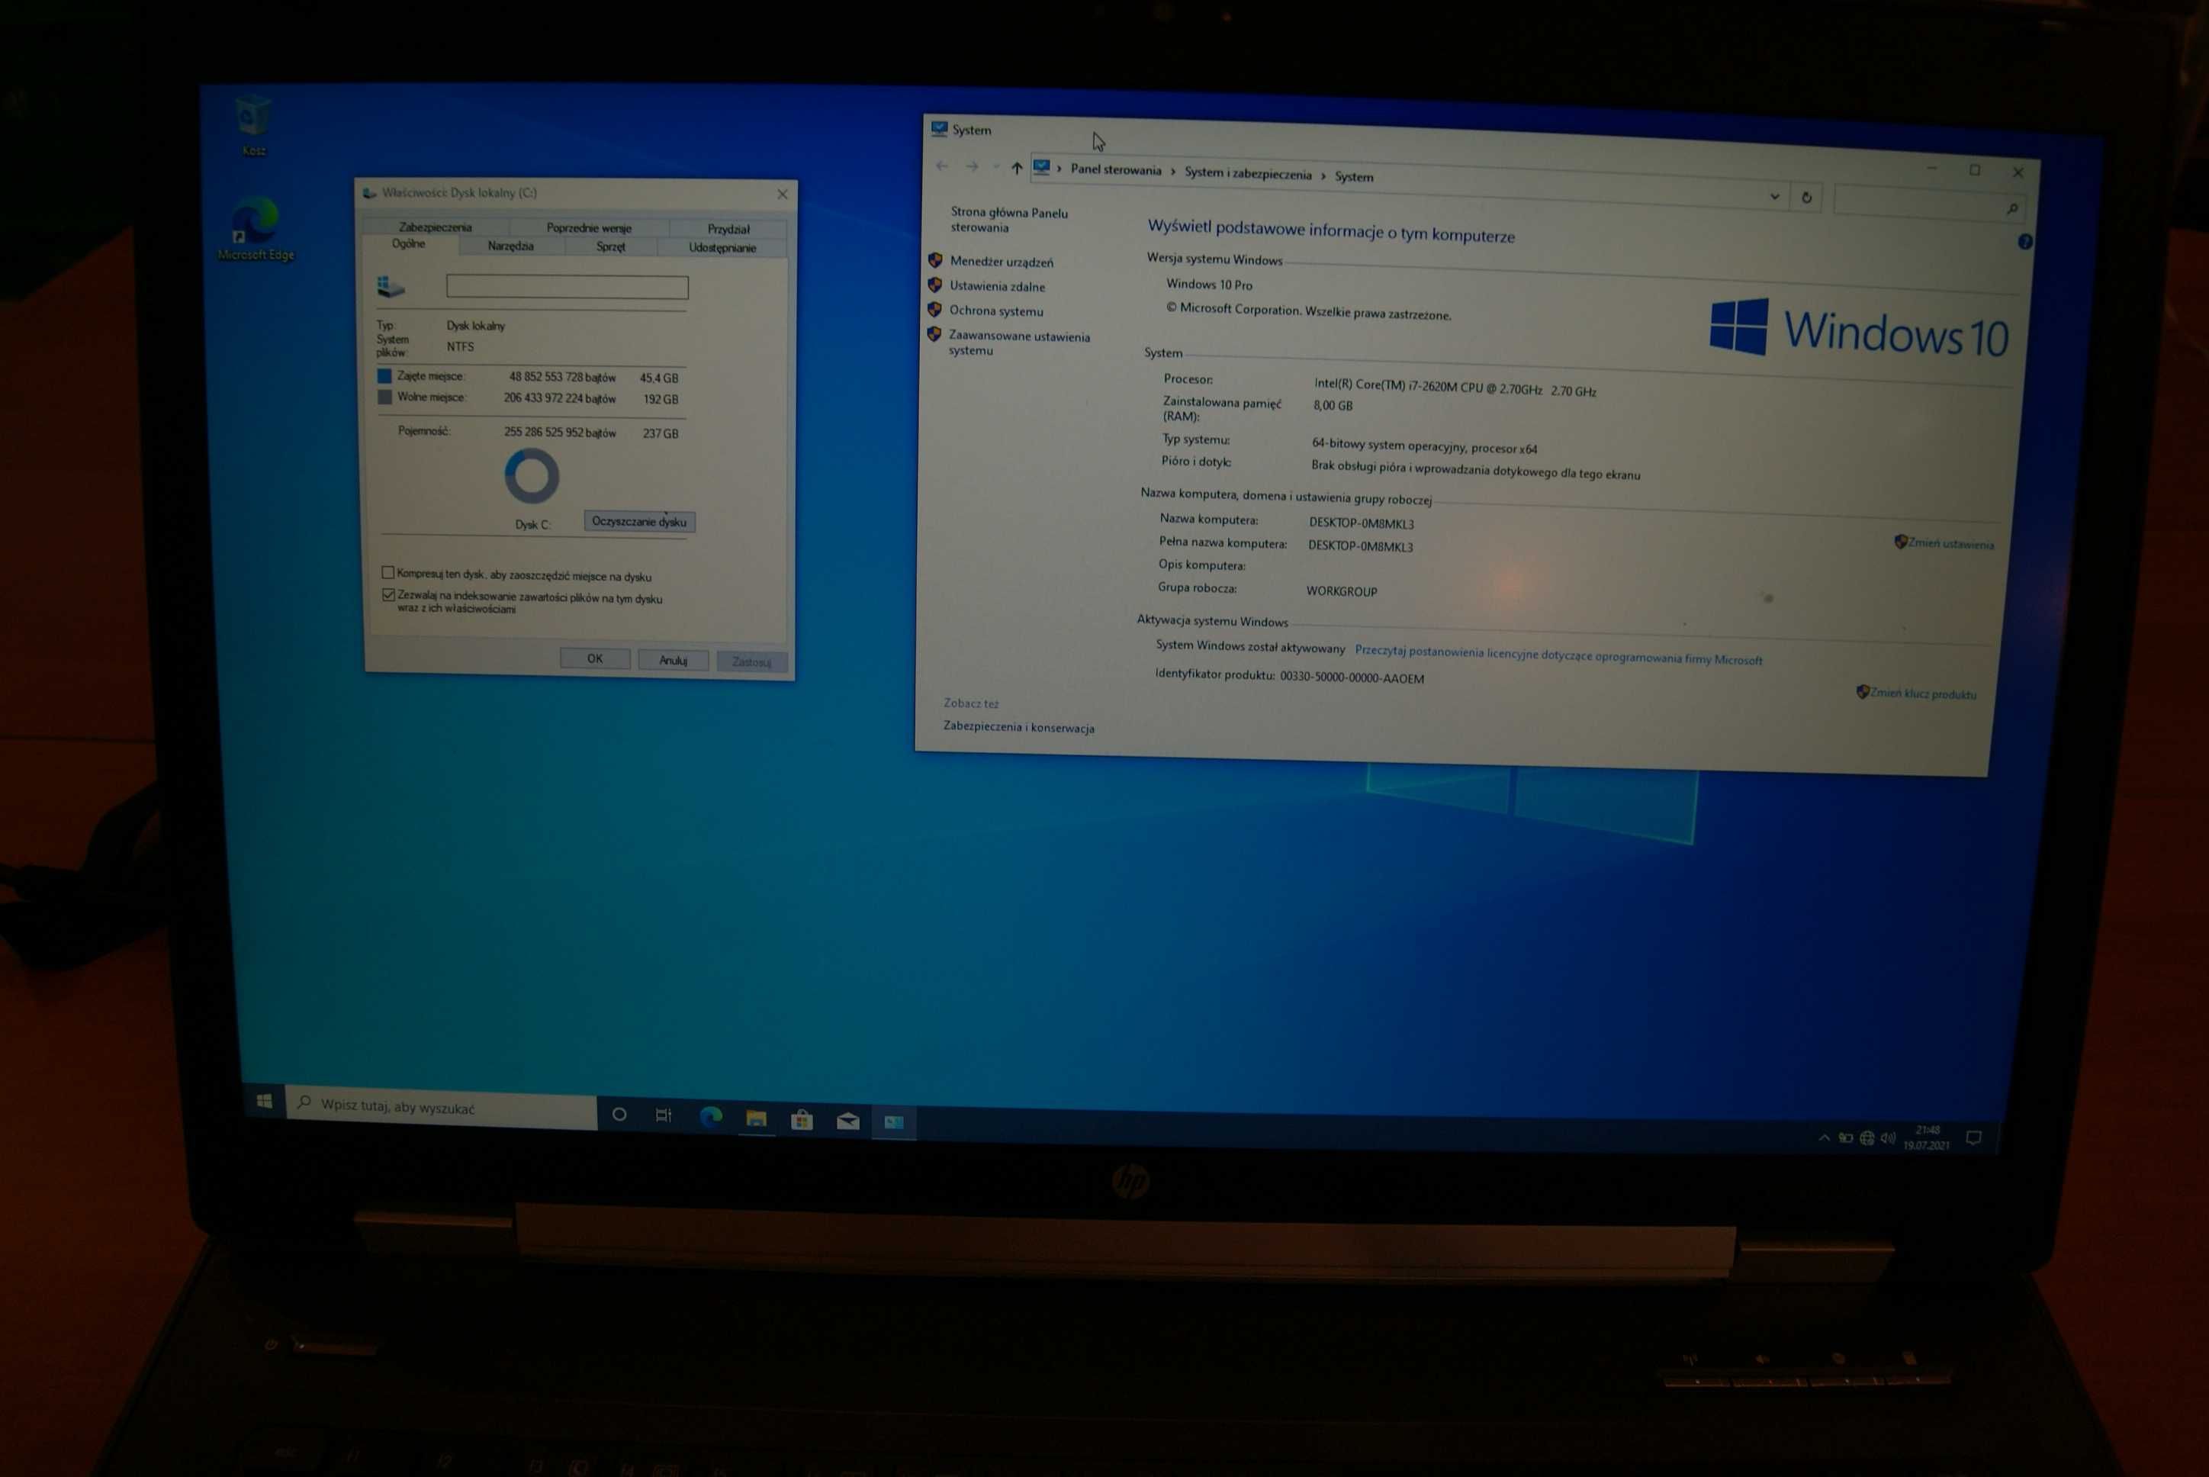
Task: Switch to the Poprzednie wersje tab
Action: (x=589, y=228)
